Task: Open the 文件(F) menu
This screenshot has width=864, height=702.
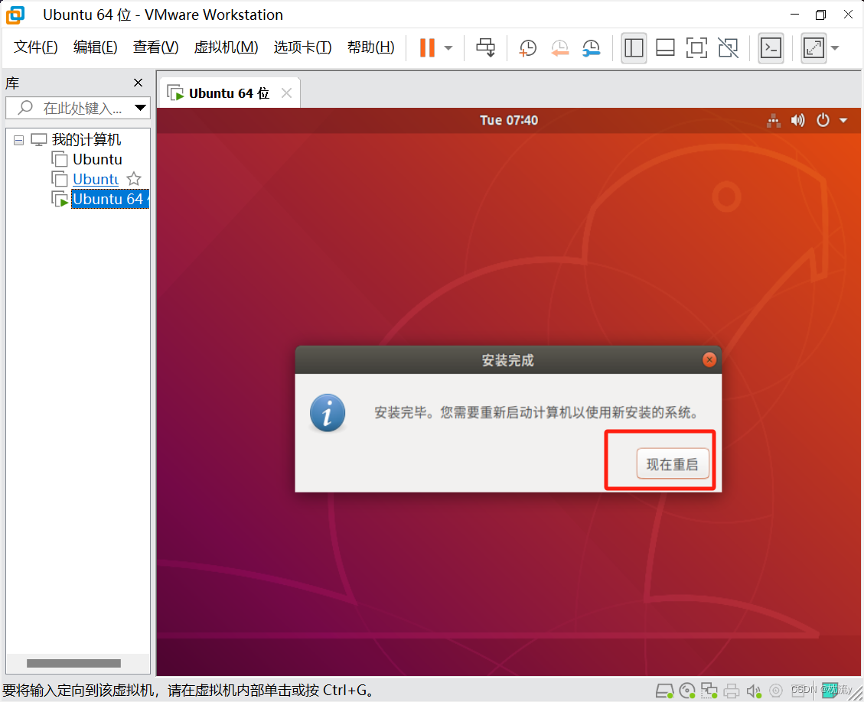Action: (35, 47)
